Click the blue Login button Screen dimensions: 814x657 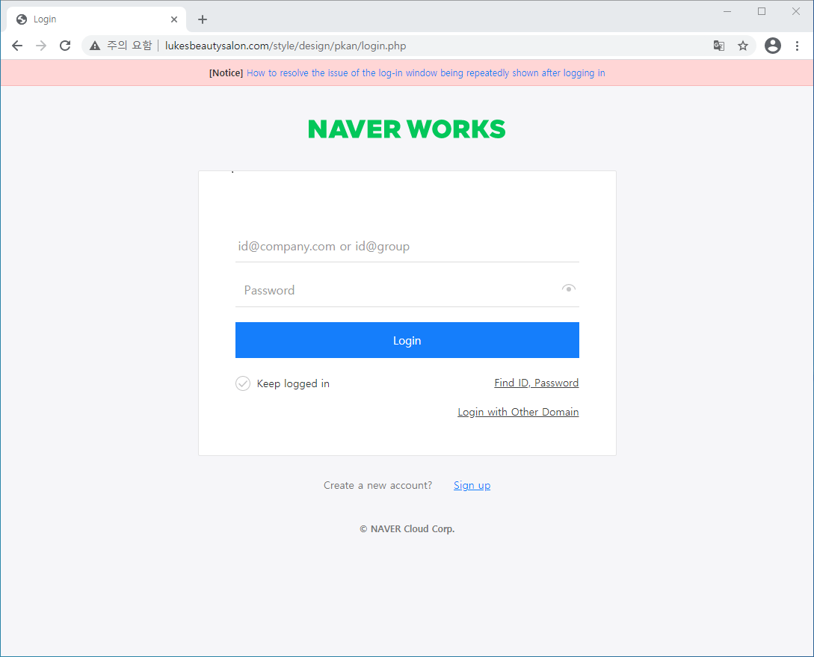407,340
